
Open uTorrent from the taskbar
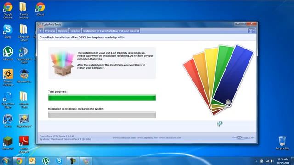[x=46, y=161]
